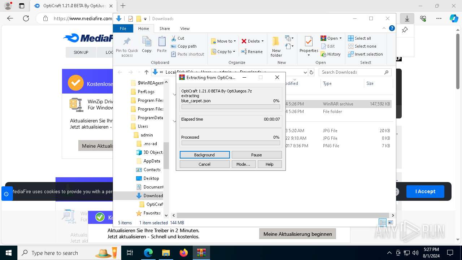Click Select all

click(x=359, y=38)
